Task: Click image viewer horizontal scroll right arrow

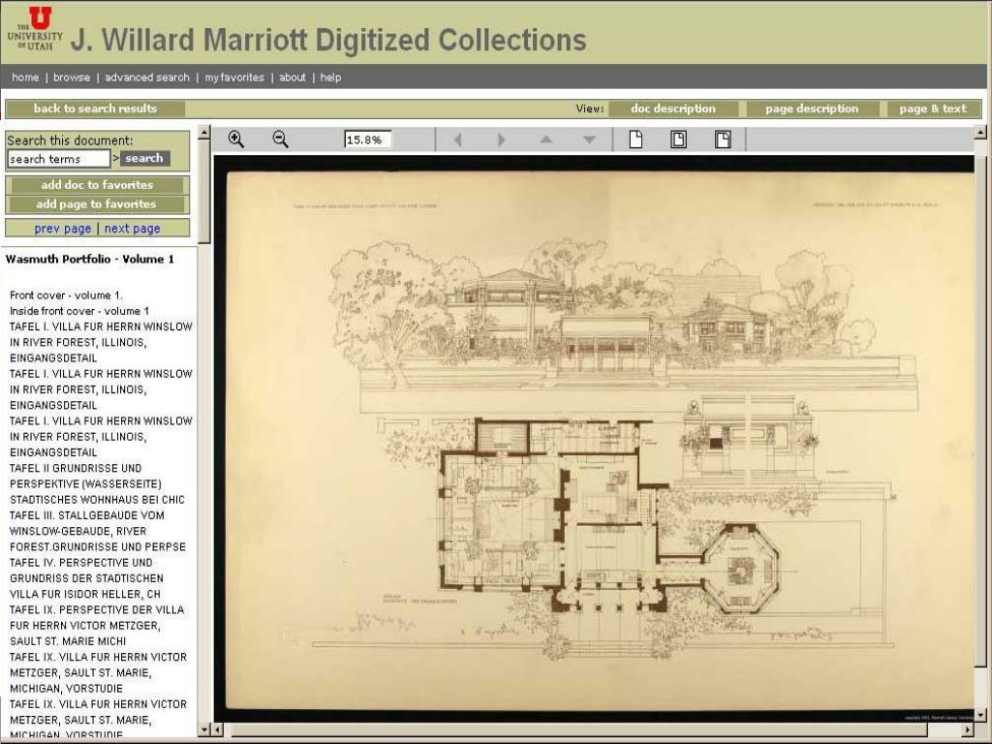Action: tap(968, 730)
